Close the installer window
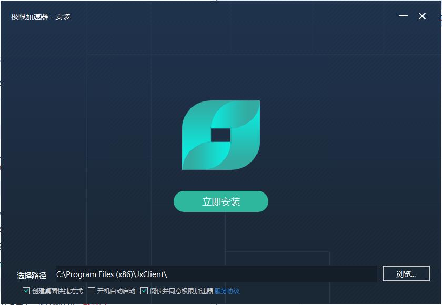The width and height of the screenshot is (442, 305). pos(422,16)
